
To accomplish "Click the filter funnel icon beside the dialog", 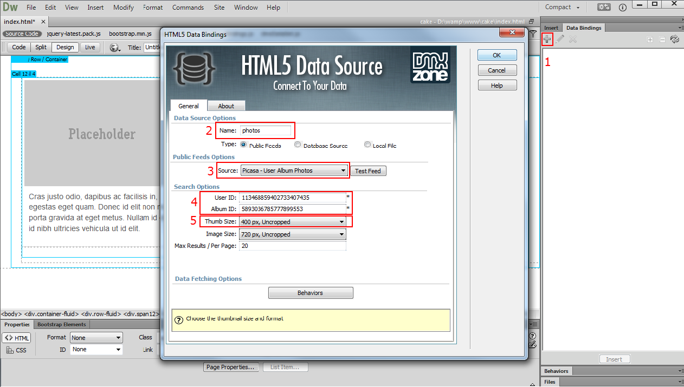I will pos(533,34).
